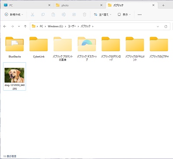173x159 pixels.
Task: Select the CyberLink folder icon
Action: tap(38, 44)
